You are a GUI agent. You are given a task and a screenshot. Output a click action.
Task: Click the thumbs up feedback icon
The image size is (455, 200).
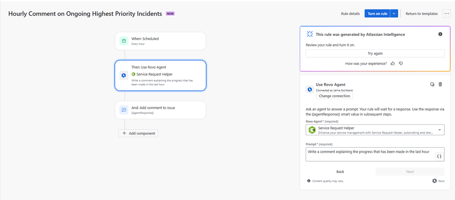click(x=393, y=63)
